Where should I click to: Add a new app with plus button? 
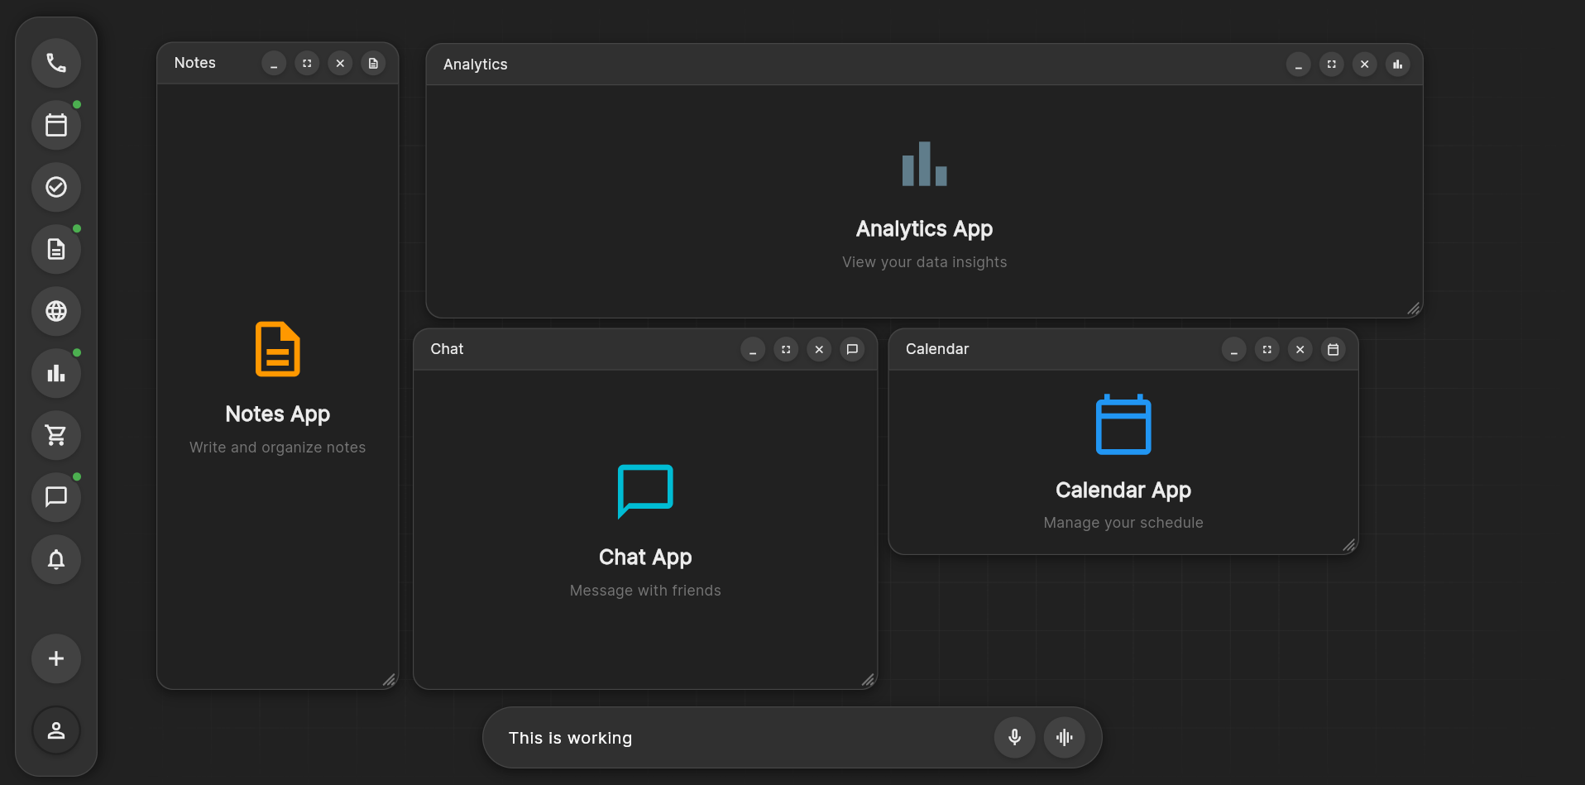click(x=56, y=658)
